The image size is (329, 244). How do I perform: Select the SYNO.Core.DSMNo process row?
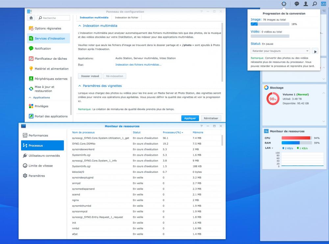[146, 144]
